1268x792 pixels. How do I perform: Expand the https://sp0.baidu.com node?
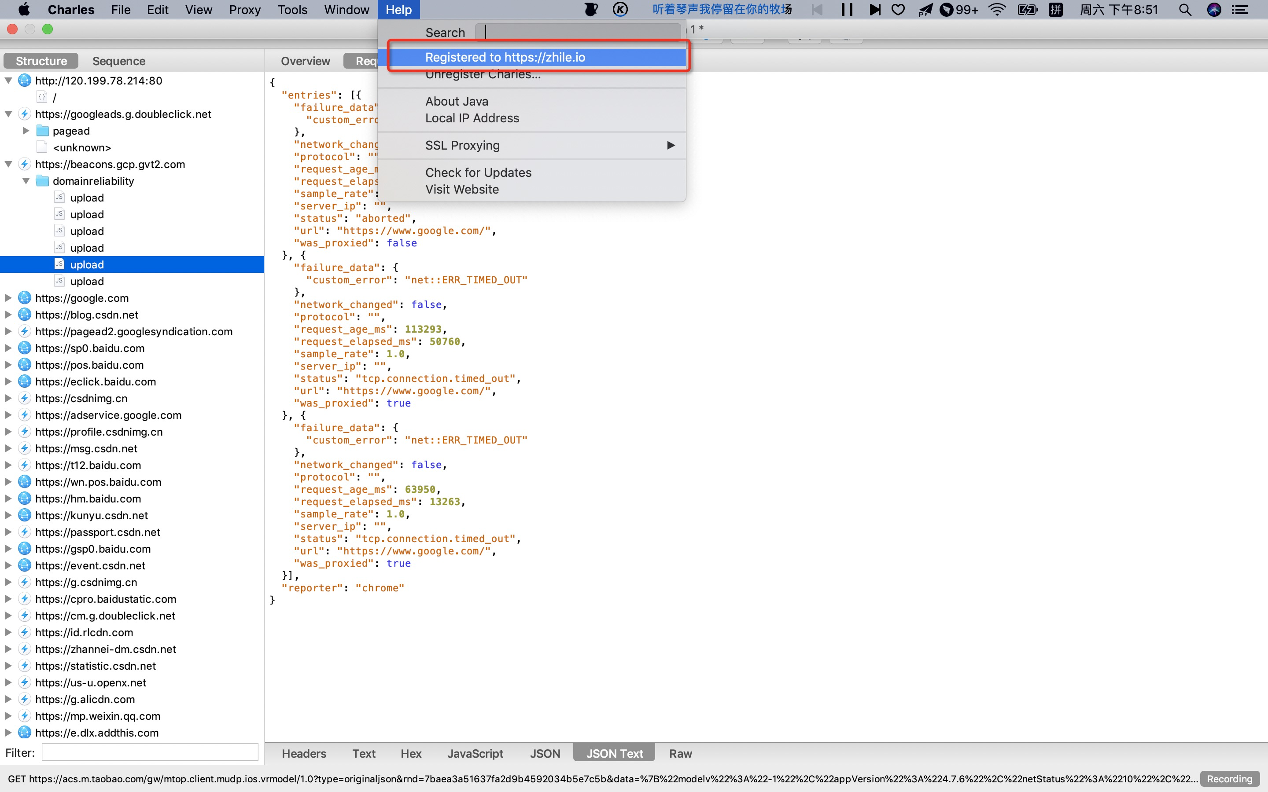(8, 348)
